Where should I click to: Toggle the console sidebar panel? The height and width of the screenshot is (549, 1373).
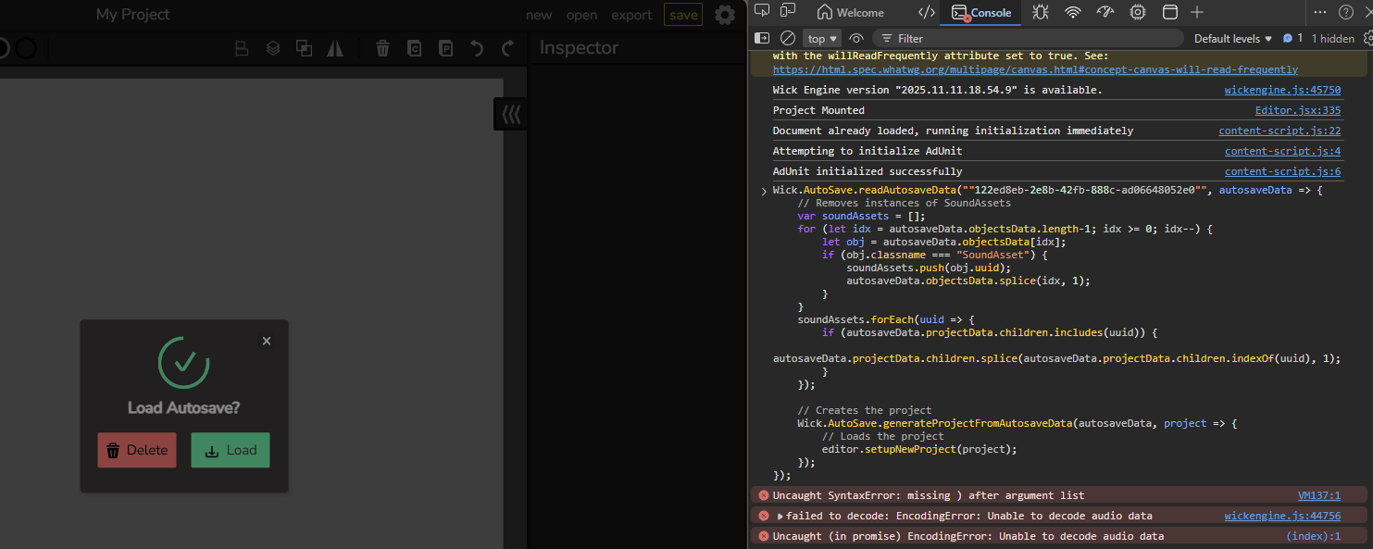click(762, 38)
